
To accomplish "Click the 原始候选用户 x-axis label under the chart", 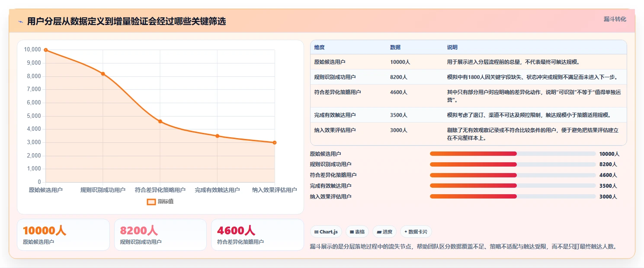I will 46,190.
